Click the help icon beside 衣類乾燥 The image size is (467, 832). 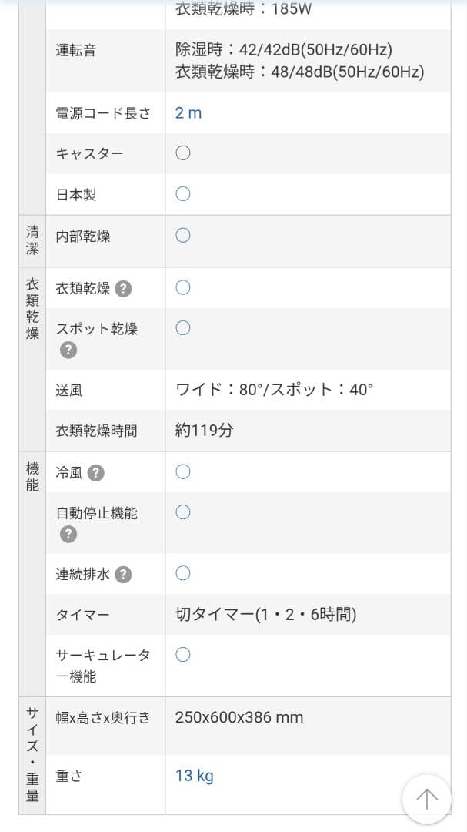123,289
